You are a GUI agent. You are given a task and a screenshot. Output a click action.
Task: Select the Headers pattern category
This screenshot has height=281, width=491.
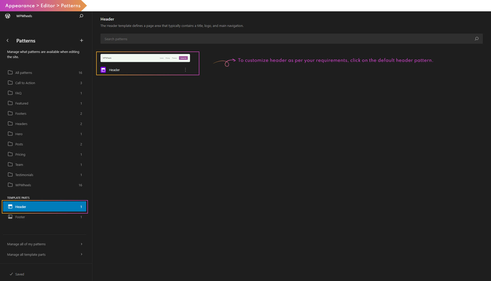[x=21, y=124]
